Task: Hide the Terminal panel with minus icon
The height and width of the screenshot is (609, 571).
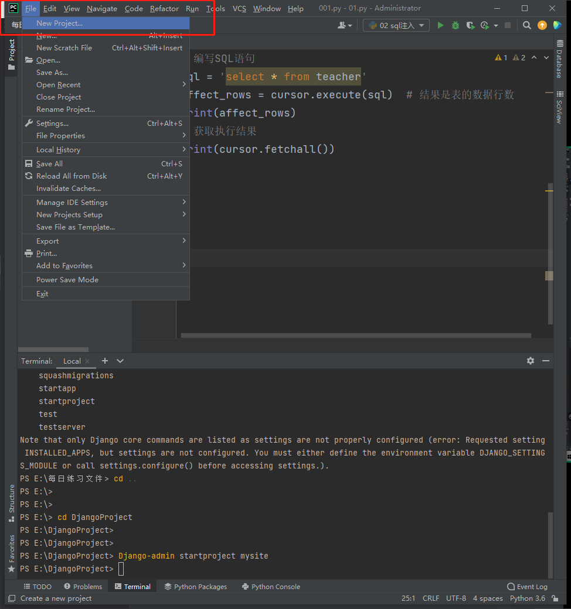Action: click(x=546, y=361)
